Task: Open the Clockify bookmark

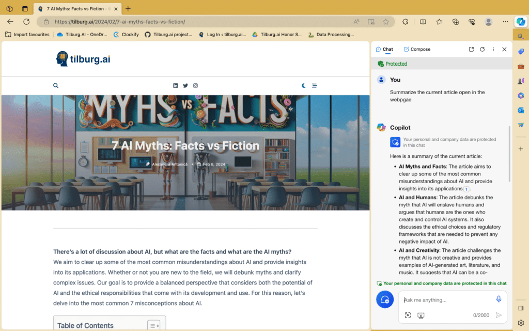Action: coord(126,35)
